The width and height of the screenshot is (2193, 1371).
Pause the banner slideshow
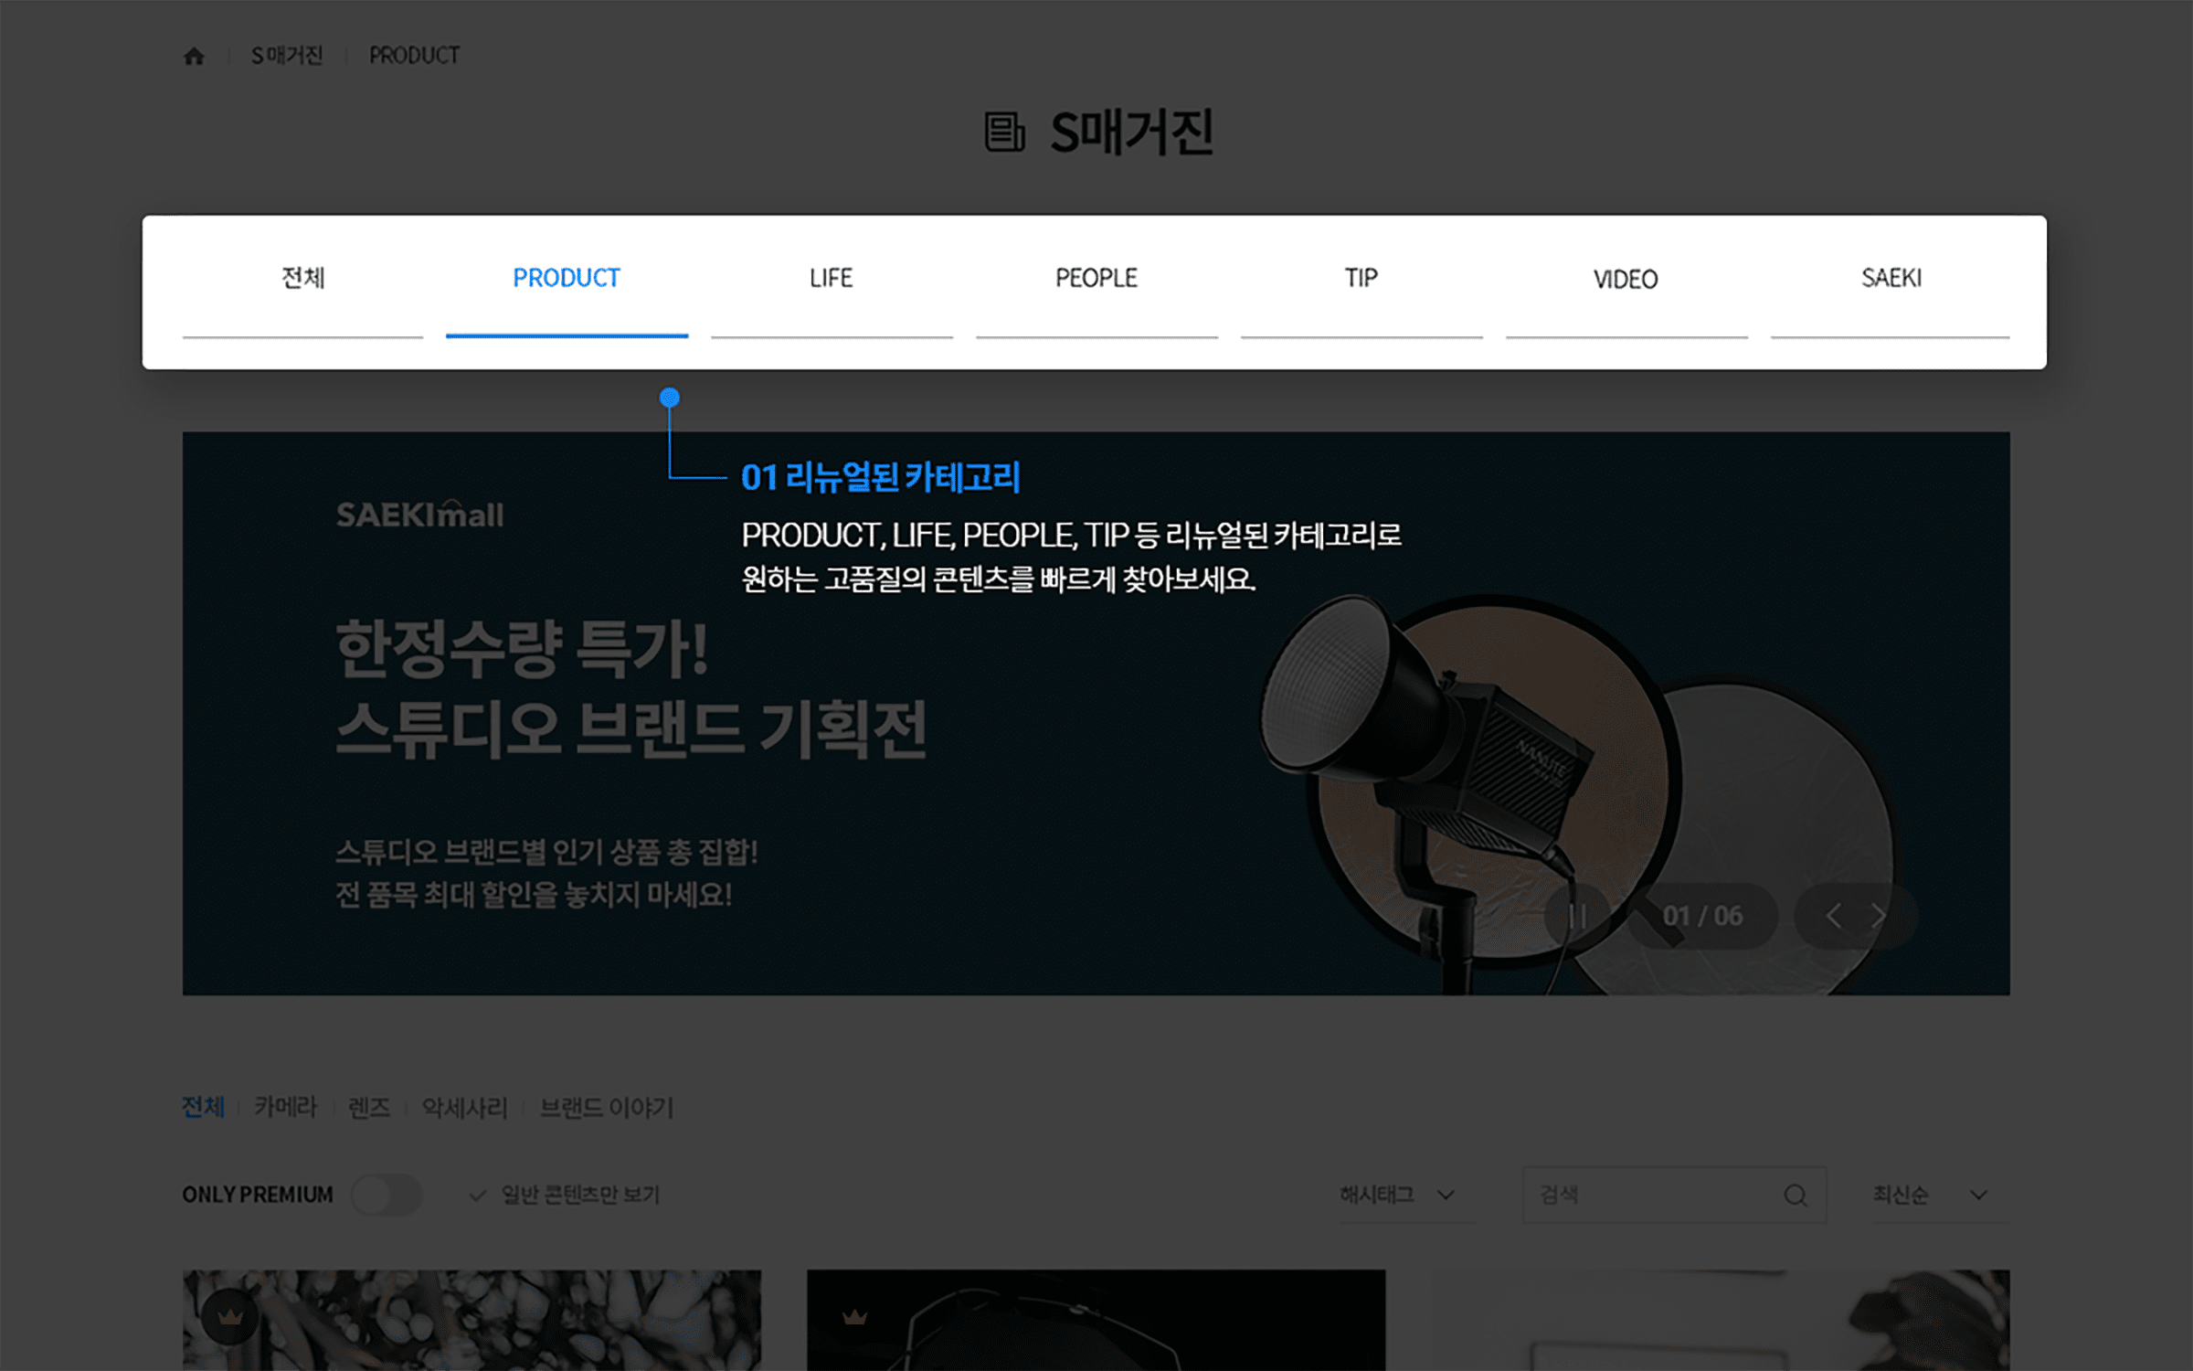tap(1577, 916)
